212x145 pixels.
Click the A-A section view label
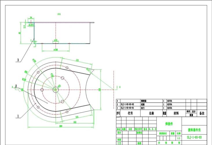tap(59, 14)
